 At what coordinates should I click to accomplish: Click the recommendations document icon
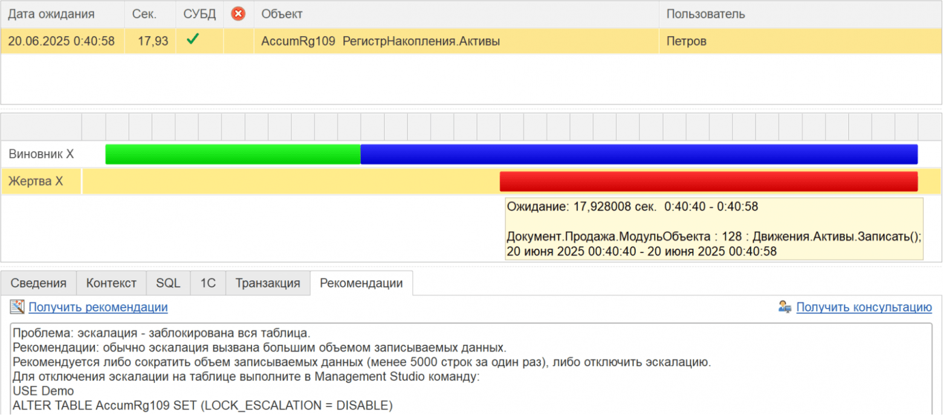[17, 307]
